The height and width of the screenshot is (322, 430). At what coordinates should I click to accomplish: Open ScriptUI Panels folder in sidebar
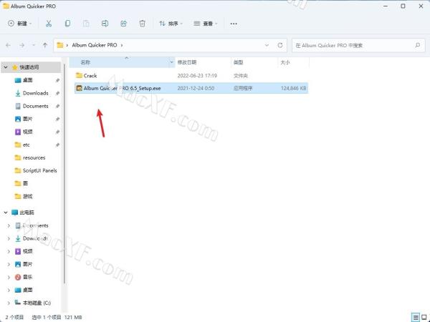39,170
